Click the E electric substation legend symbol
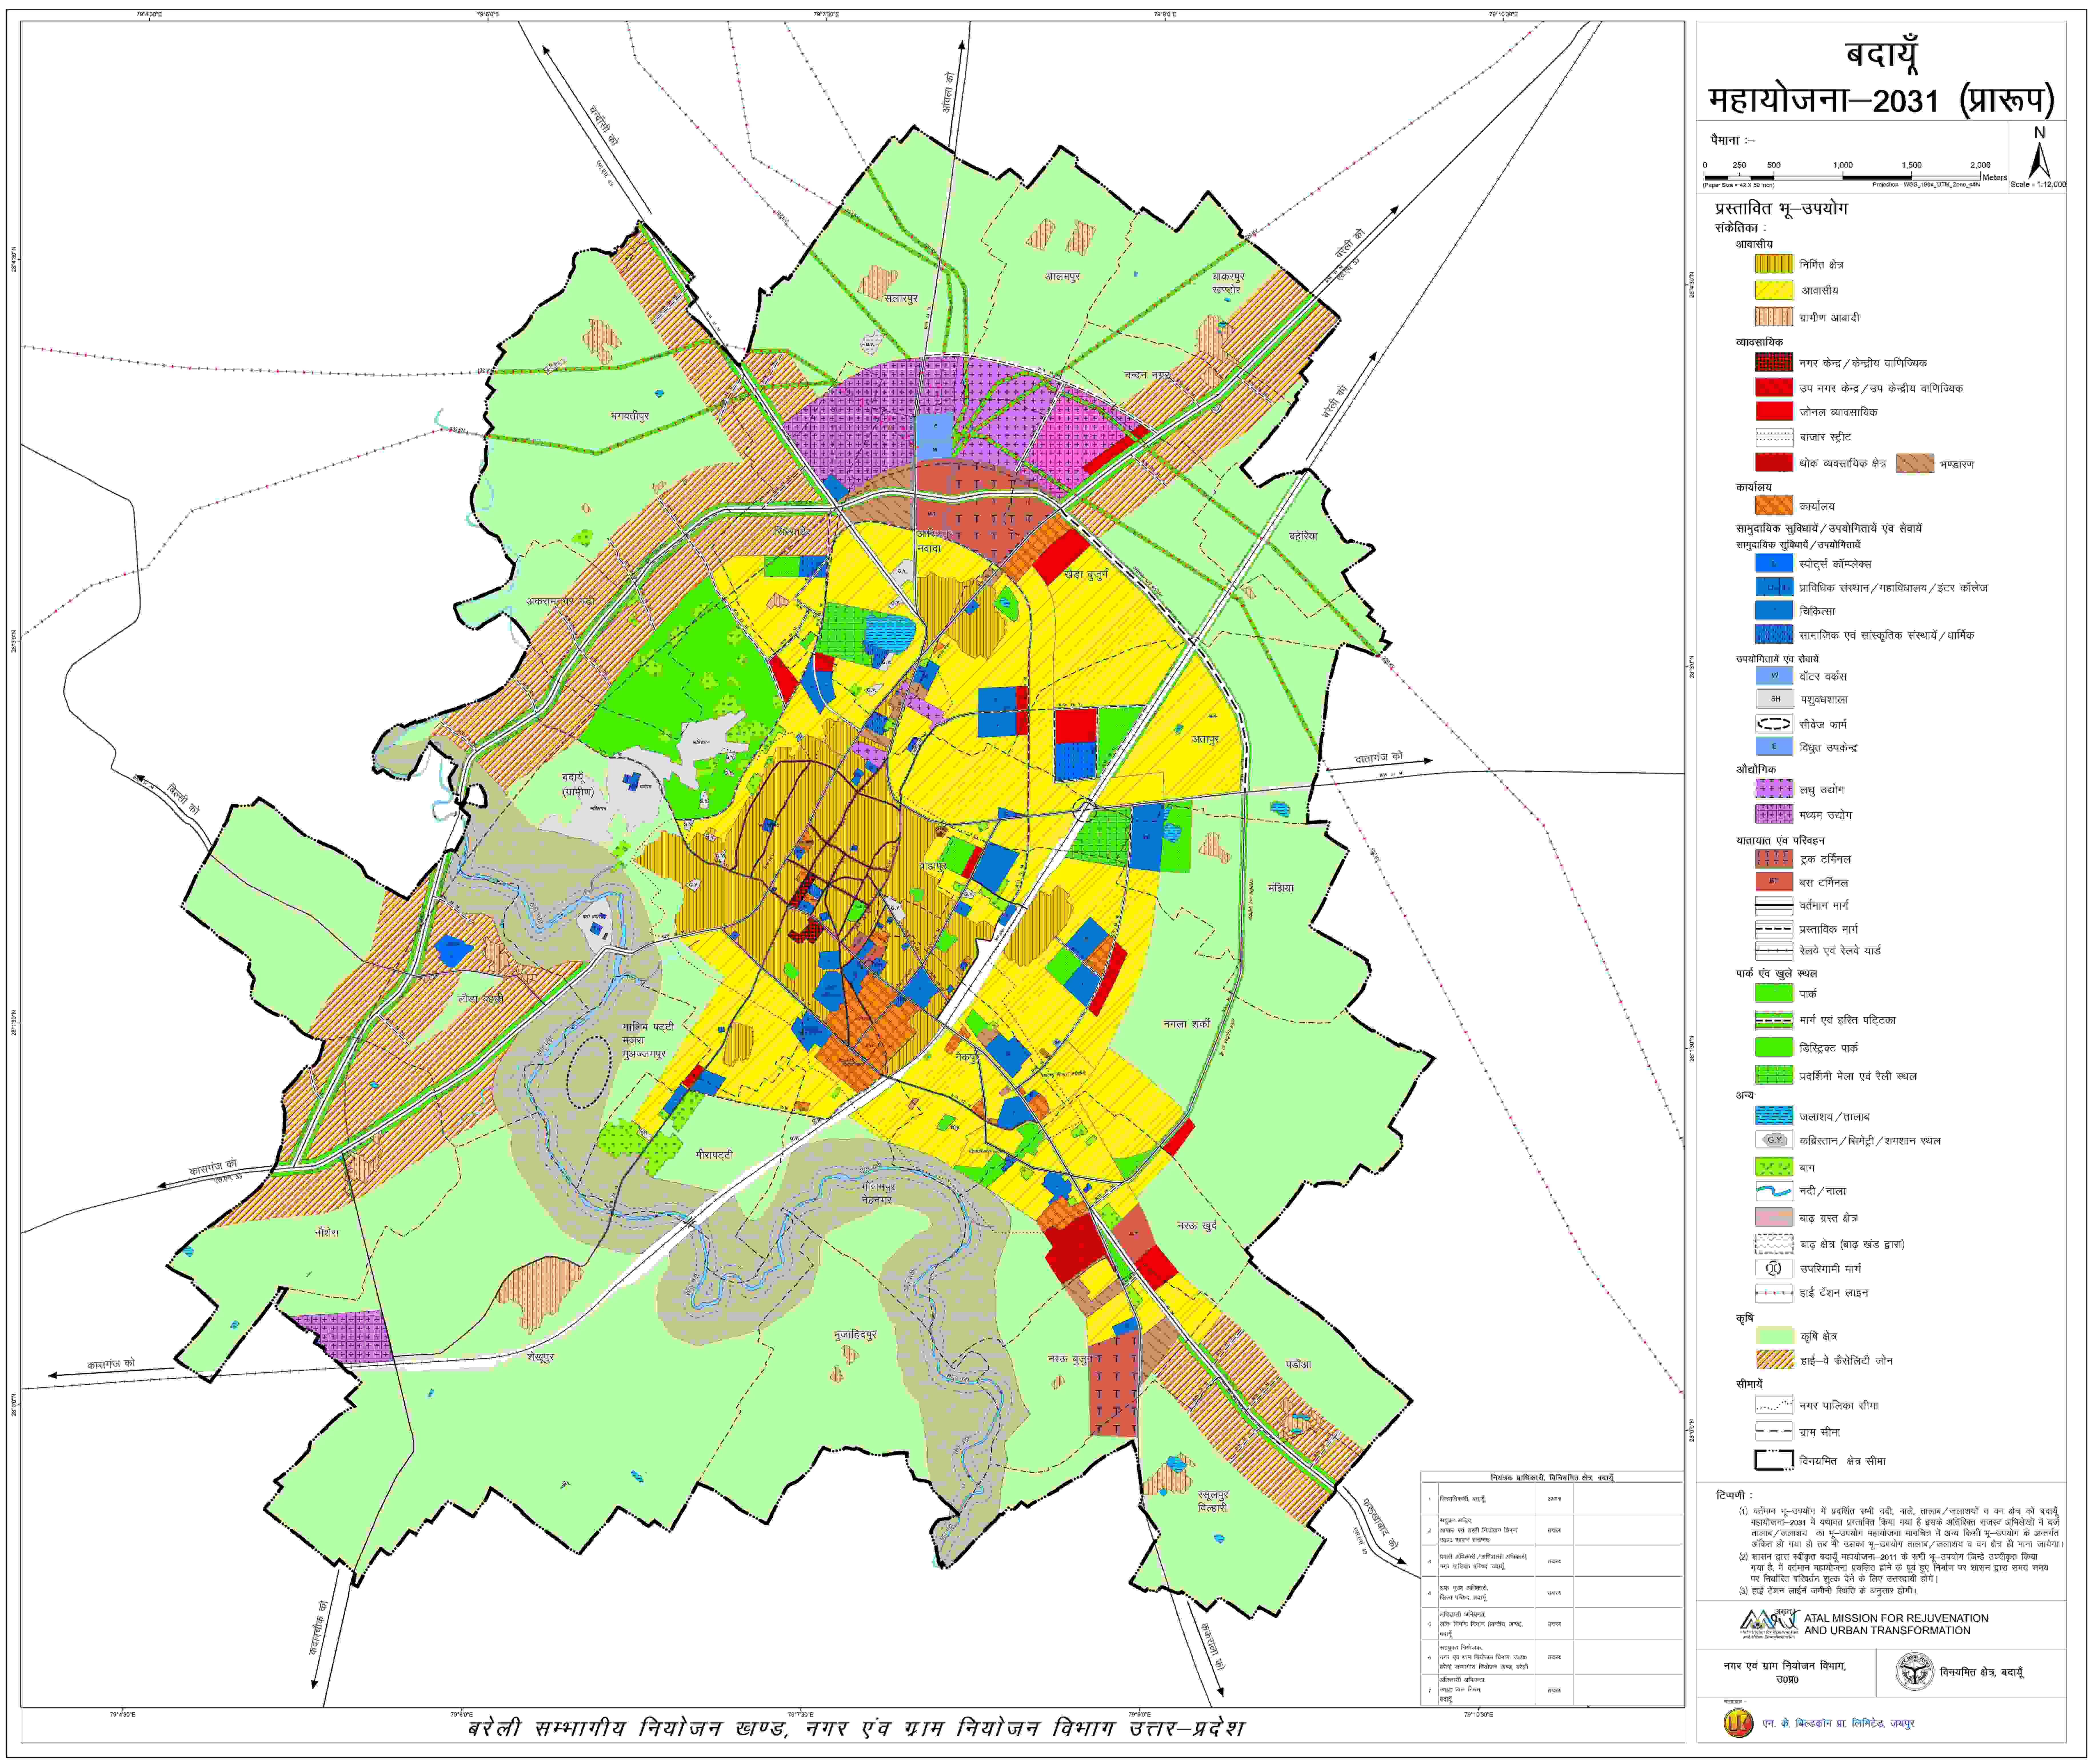2100x1764 pixels. click(1774, 747)
